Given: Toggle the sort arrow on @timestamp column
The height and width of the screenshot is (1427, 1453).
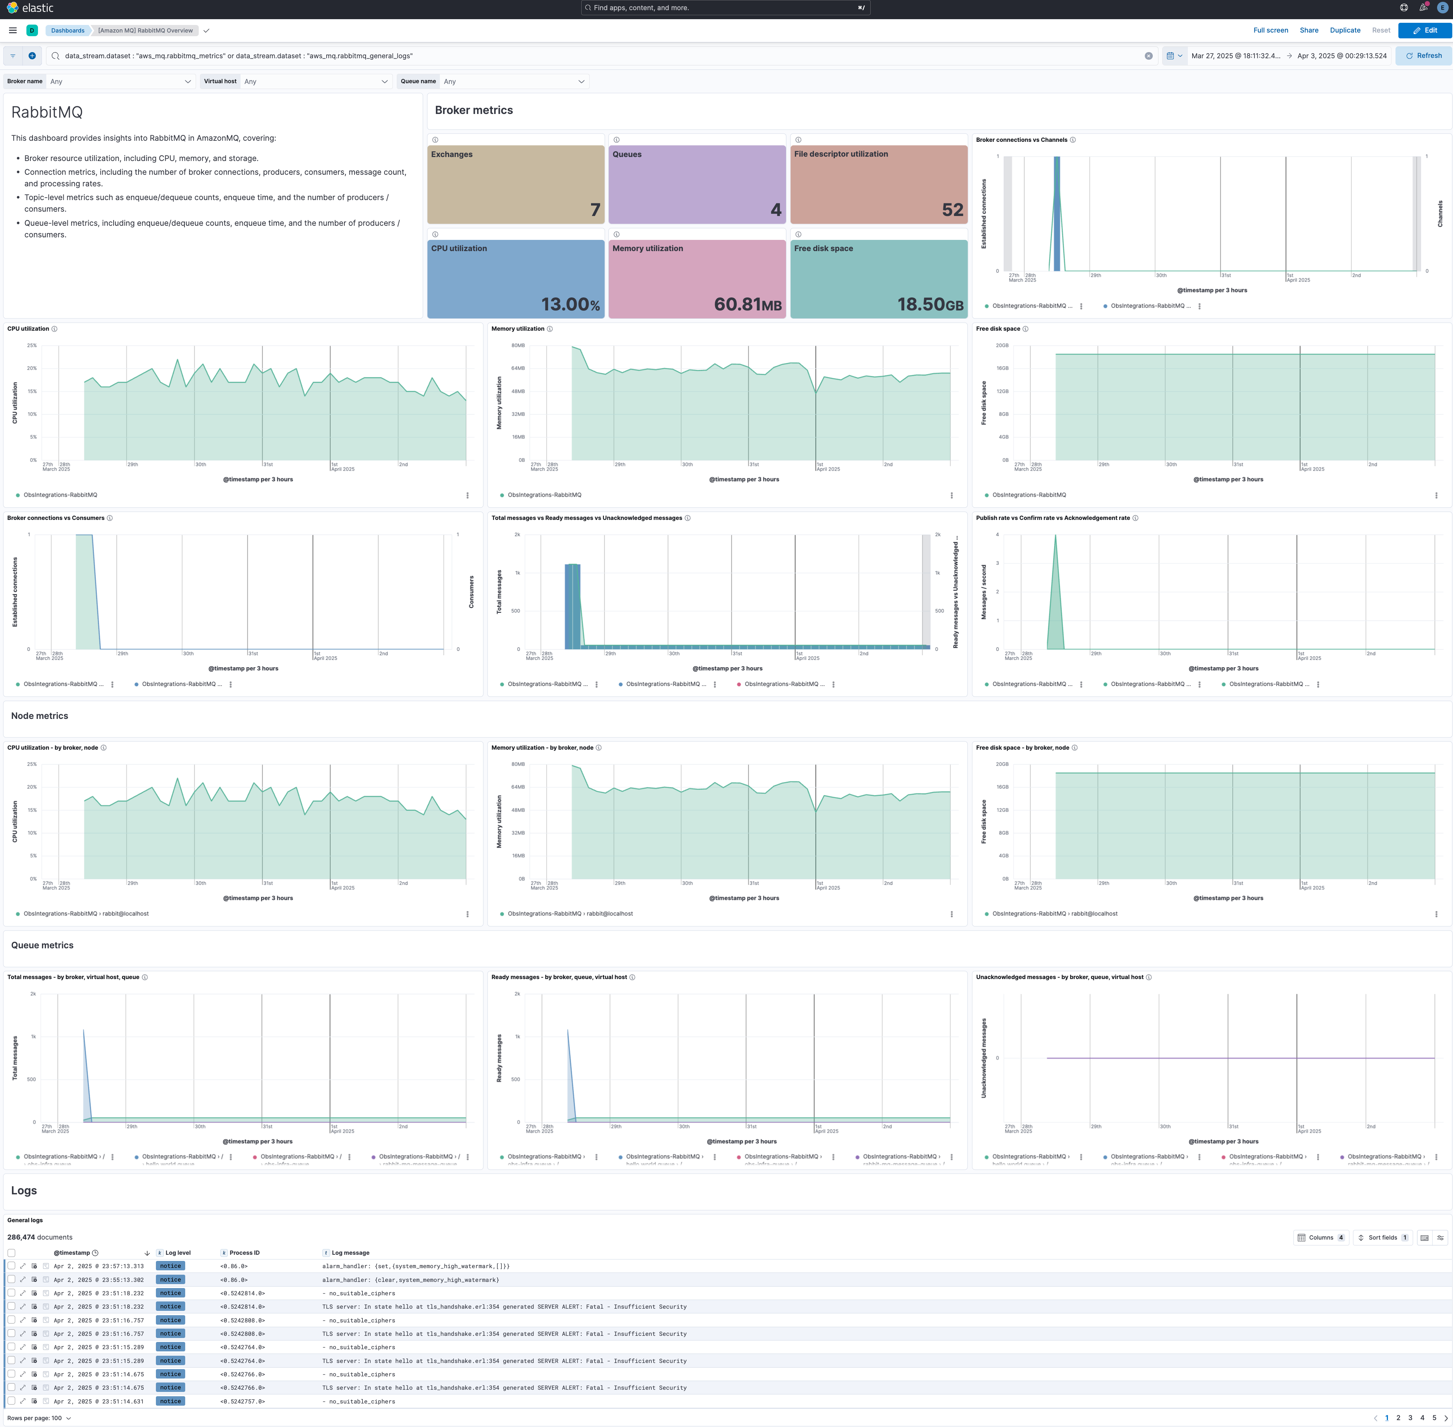Looking at the screenshot, I should 147,1252.
